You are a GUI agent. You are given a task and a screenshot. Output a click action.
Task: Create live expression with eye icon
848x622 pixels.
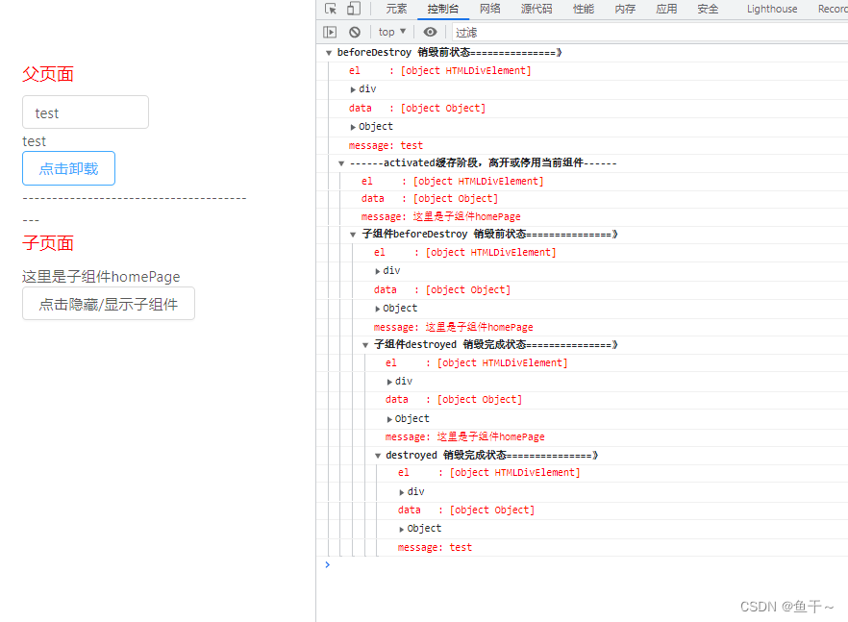click(x=430, y=33)
